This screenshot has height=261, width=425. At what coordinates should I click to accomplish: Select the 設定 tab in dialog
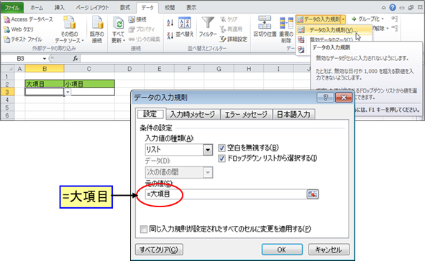[150, 114]
